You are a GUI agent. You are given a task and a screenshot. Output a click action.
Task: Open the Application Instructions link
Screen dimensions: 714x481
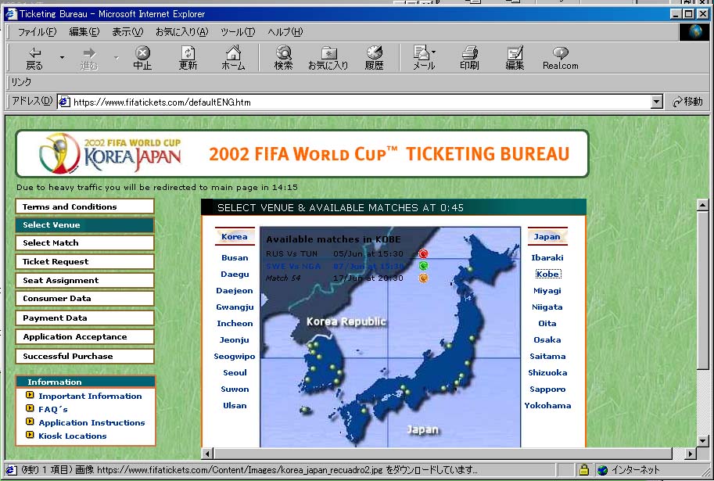tap(91, 422)
